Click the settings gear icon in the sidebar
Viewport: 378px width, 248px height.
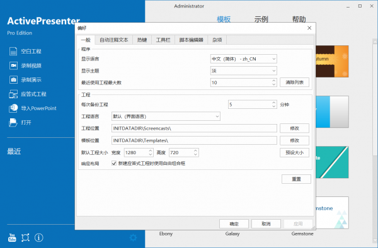(133, 238)
